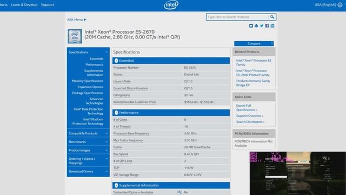The image size is (346, 195).
Task: Share on Facebook icon
Action: [x=267, y=25]
